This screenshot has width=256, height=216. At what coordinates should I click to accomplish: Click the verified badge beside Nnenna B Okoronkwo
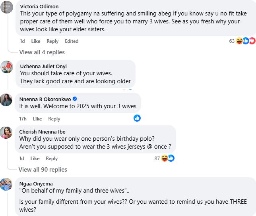[74, 99]
